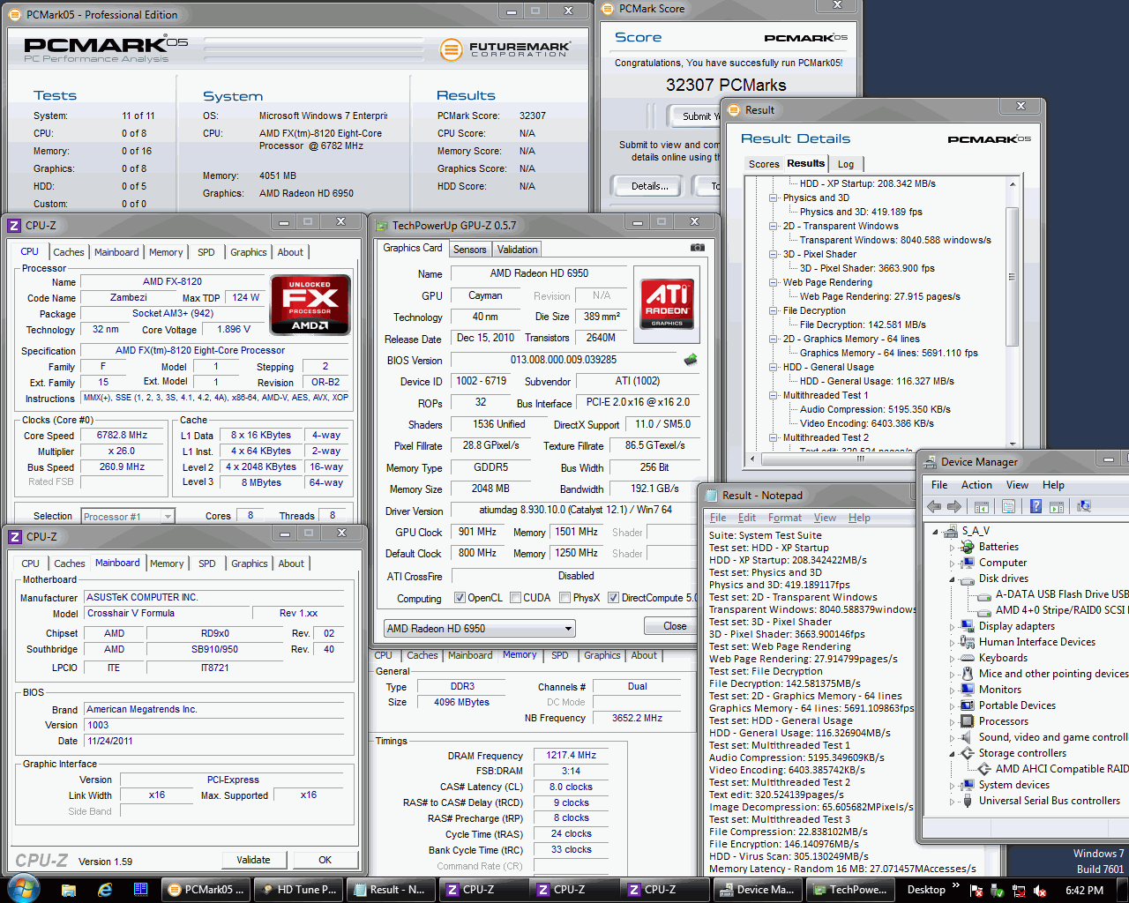Image resolution: width=1129 pixels, height=903 pixels.
Task: Click the network tray icon
Action: pos(1019,891)
